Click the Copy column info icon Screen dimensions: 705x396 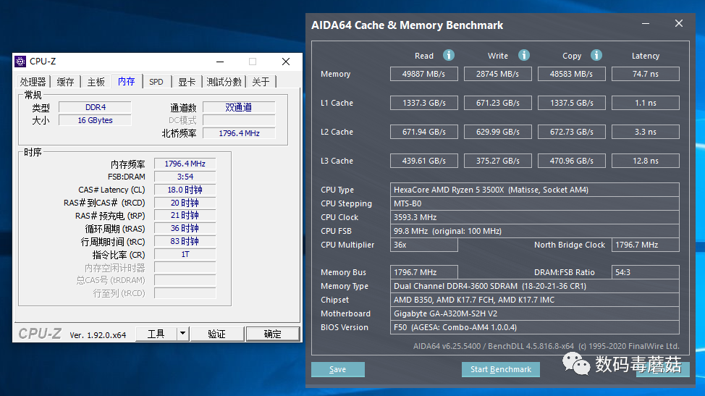596,55
